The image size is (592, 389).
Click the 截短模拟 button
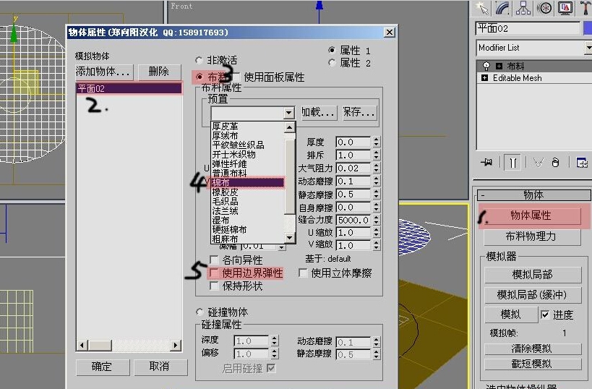pyautogui.click(x=532, y=364)
